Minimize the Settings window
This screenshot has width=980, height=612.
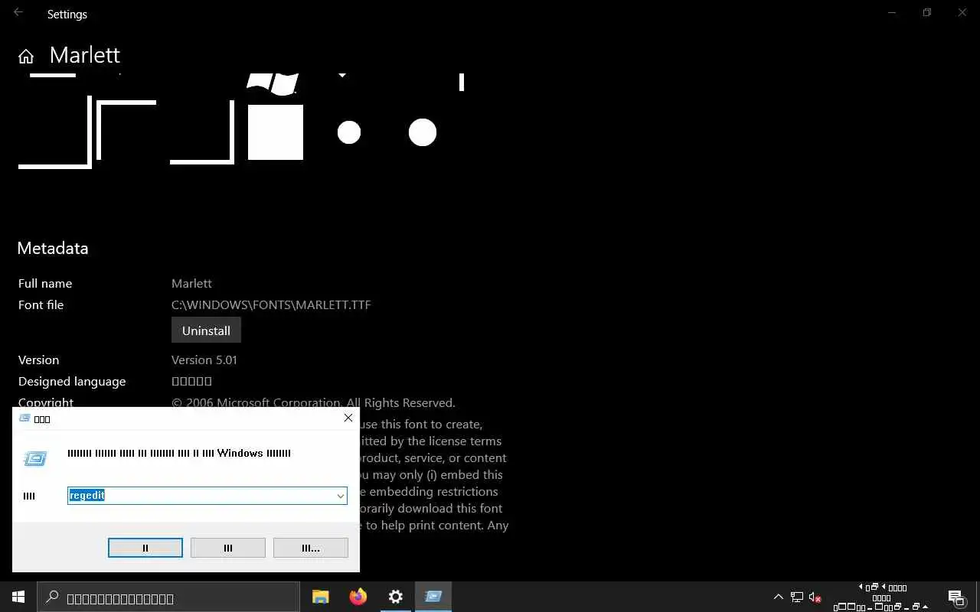(892, 13)
